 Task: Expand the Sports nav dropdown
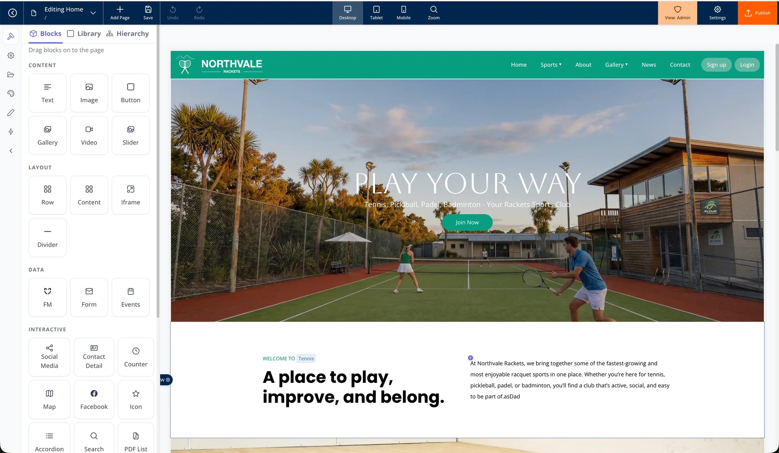(551, 65)
